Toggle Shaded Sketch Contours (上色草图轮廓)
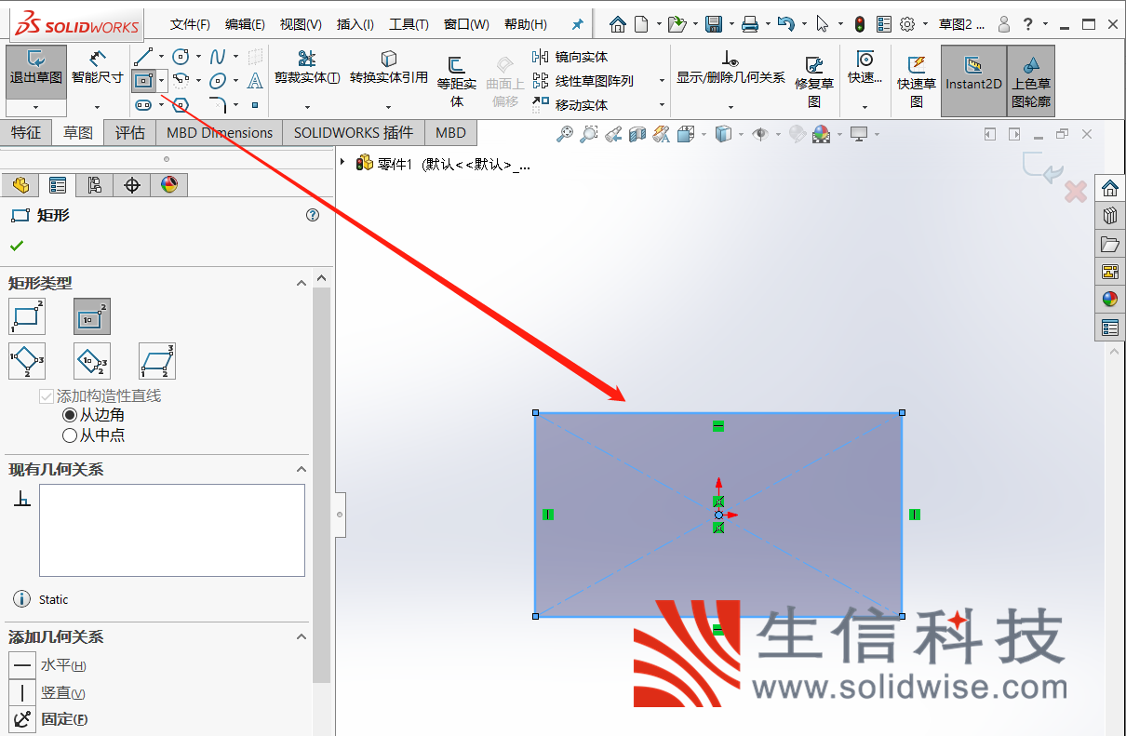 [1031, 81]
